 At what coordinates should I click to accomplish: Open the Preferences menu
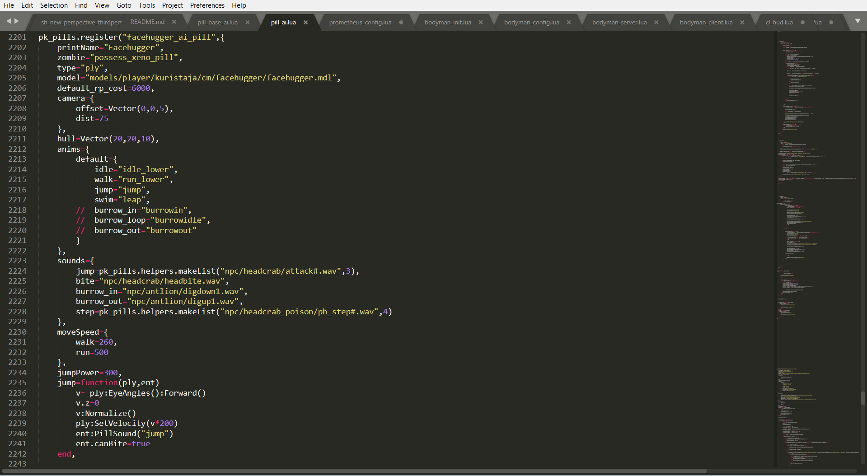tap(207, 5)
